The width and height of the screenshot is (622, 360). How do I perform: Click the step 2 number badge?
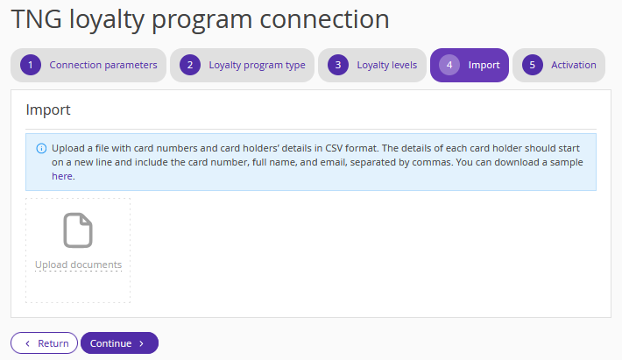pyautogui.click(x=189, y=65)
